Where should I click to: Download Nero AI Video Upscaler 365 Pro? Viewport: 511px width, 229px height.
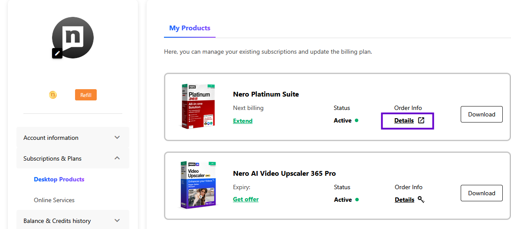pos(482,193)
